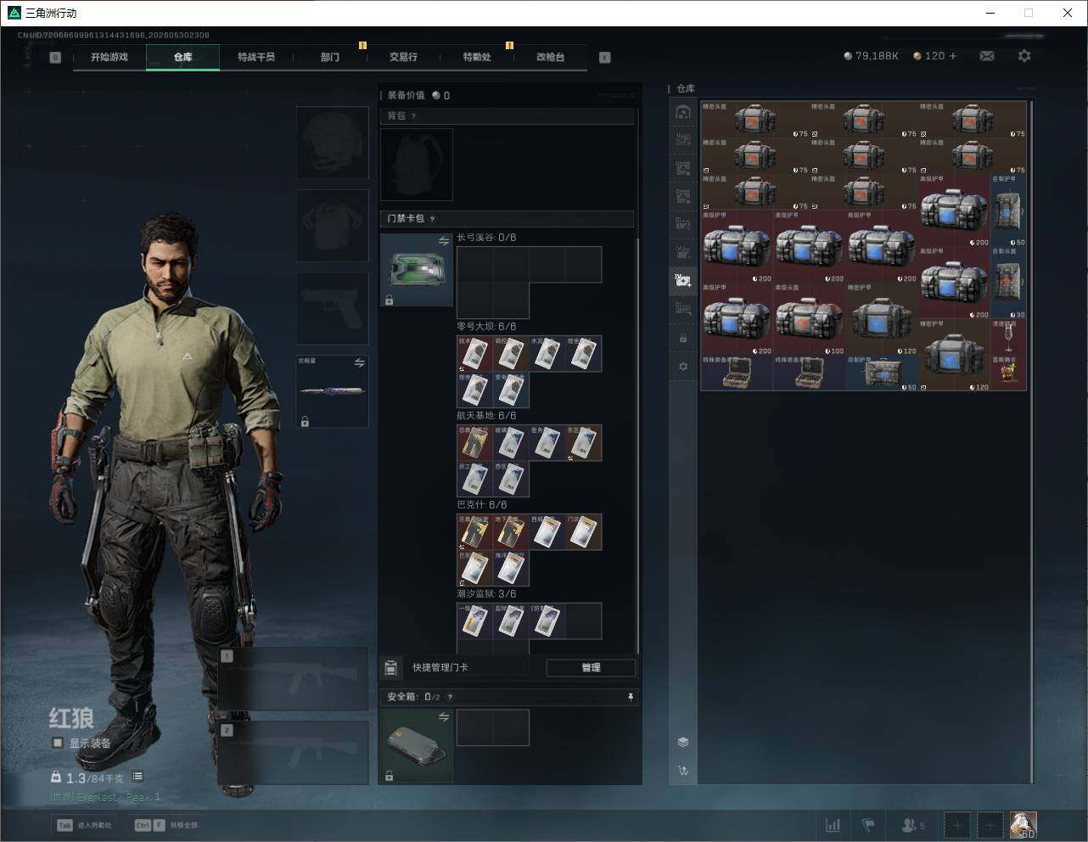This screenshot has width=1088, height=842.
Task: Open the mail inbox envelope icon
Action: point(987,56)
